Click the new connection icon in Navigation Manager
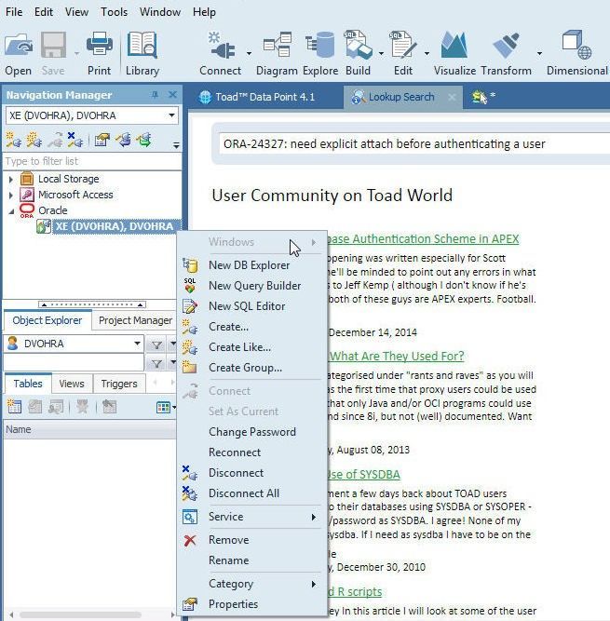 point(13,140)
